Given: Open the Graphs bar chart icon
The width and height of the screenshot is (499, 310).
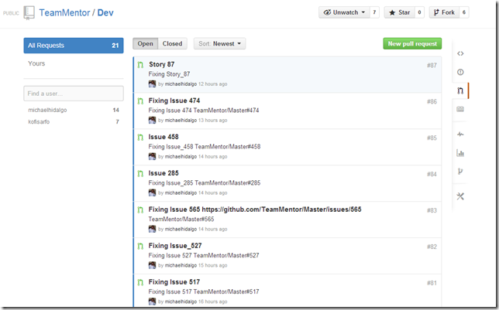Looking at the screenshot, I should click(x=460, y=153).
